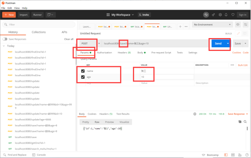Switch to two pane view icon

233,155
